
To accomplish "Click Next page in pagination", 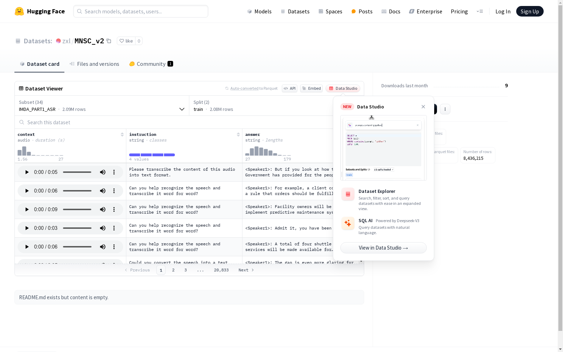I will (246, 270).
